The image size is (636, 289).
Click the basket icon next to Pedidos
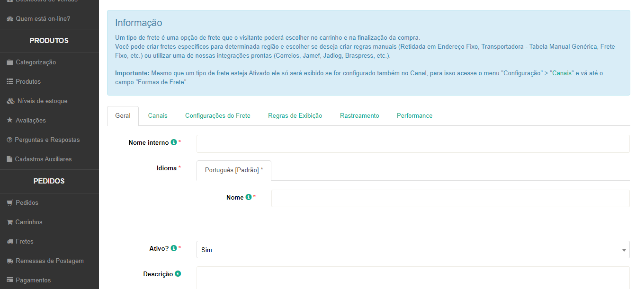(x=10, y=203)
